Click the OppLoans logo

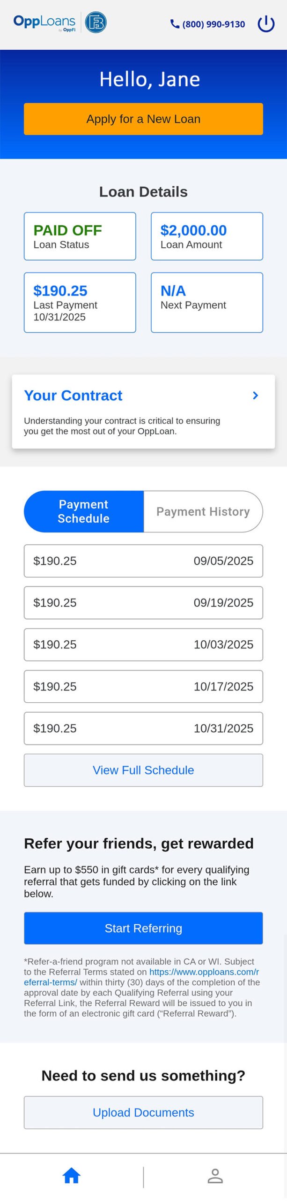pos(44,22)
